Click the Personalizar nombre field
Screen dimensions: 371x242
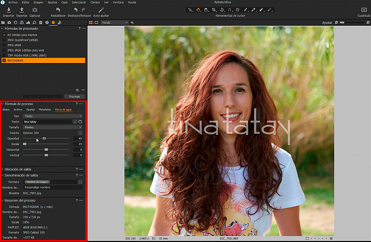53,187
